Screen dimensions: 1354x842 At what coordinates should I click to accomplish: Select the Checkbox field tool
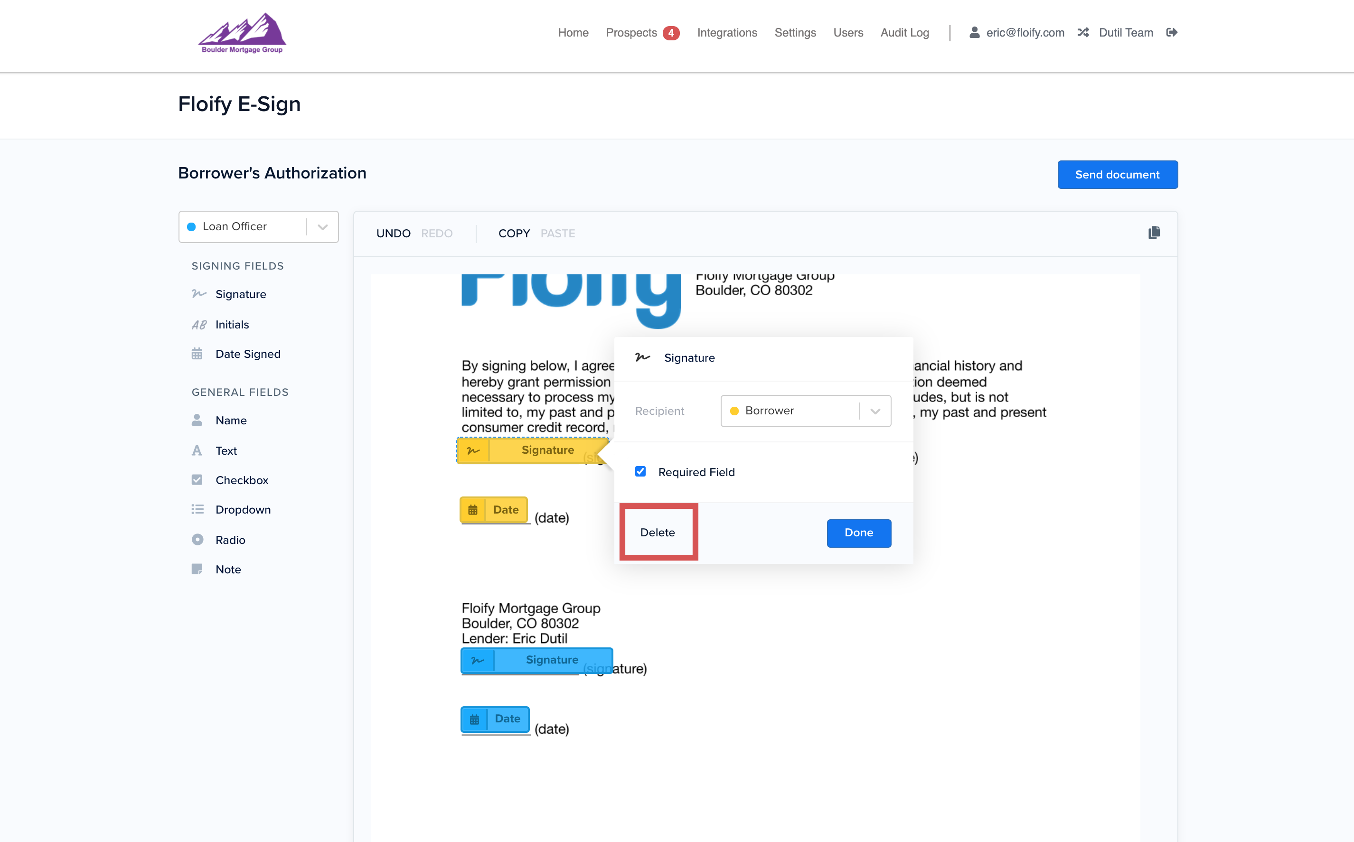(x=242, y=480)
